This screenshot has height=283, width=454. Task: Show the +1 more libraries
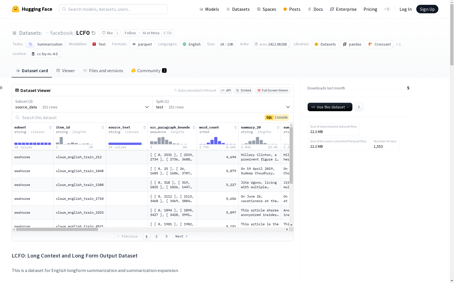pos(398,44)
